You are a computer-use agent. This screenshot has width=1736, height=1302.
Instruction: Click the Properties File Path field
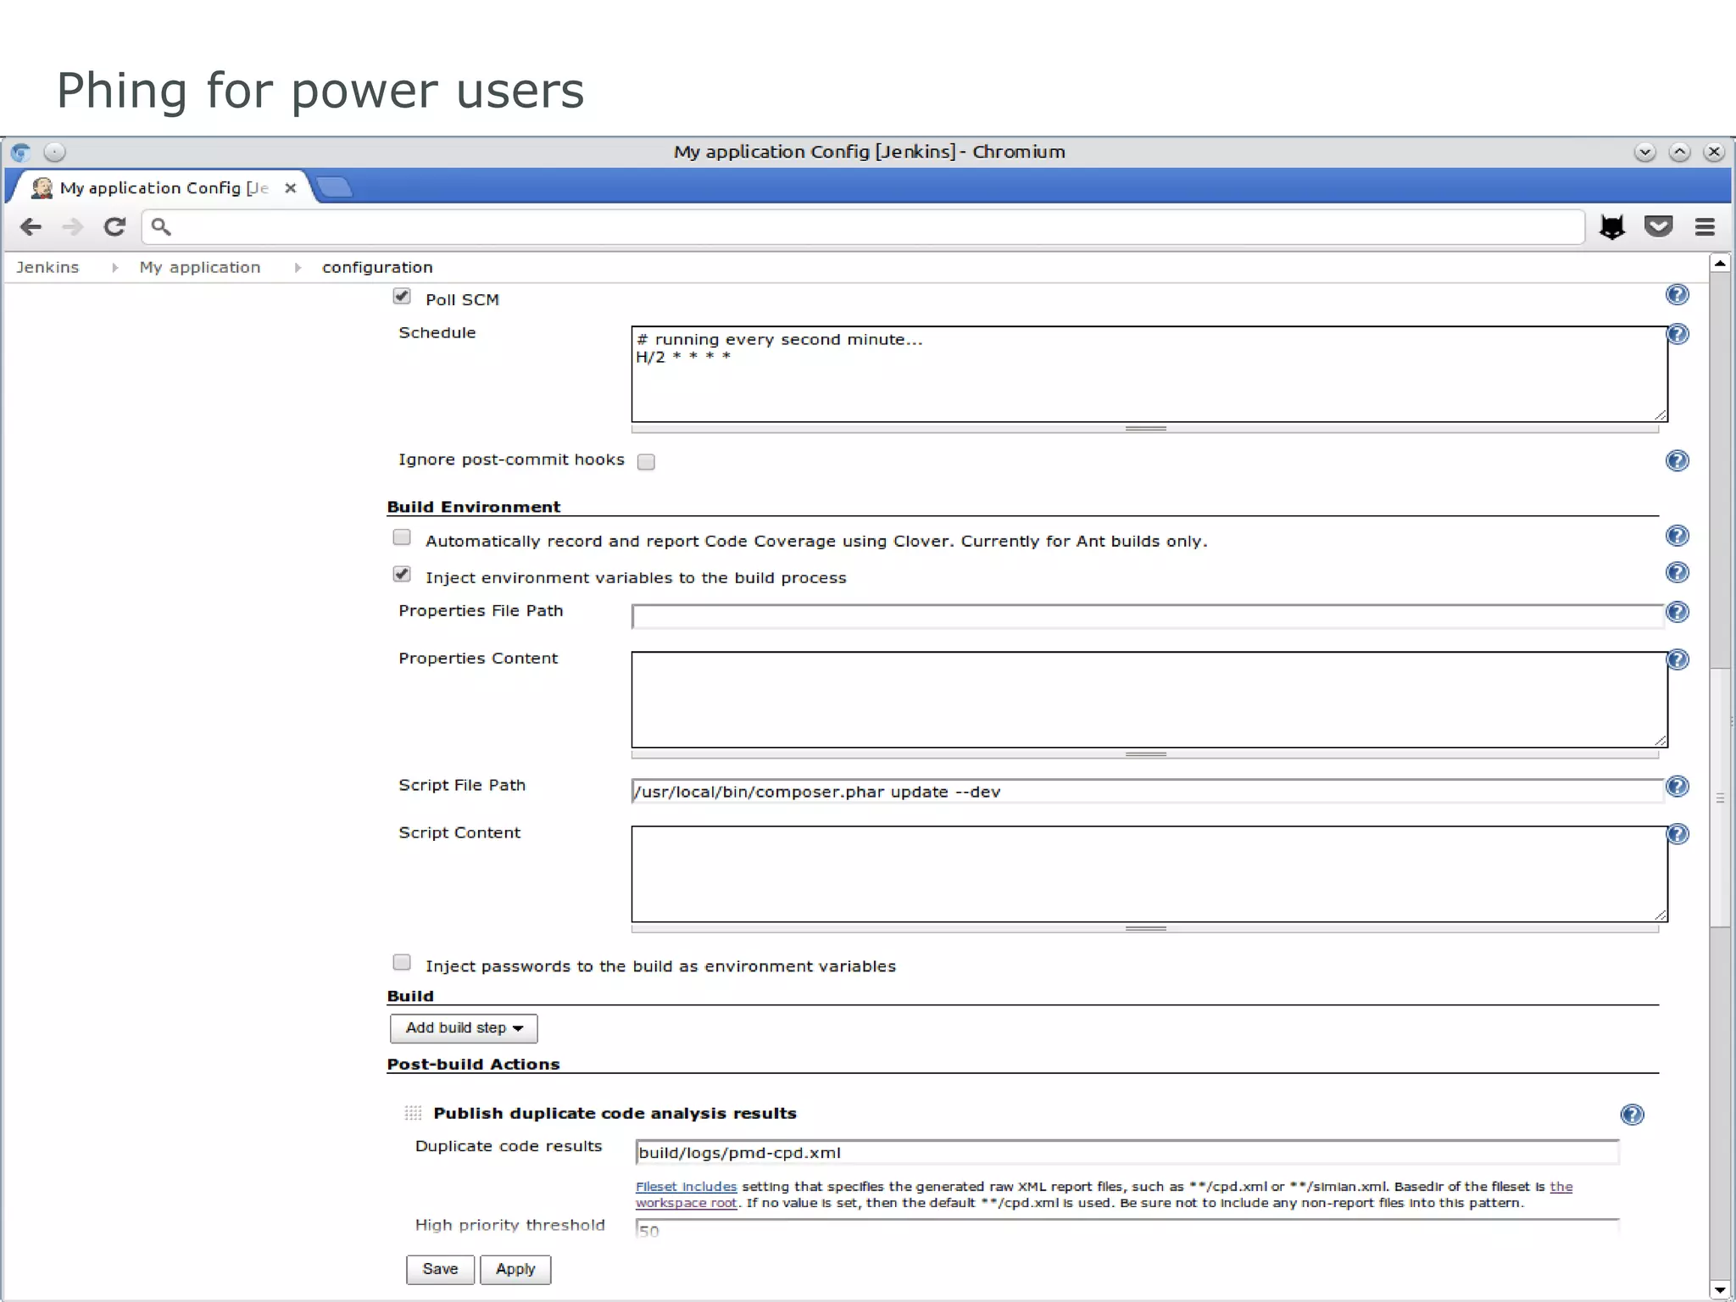pos(1149,616)
